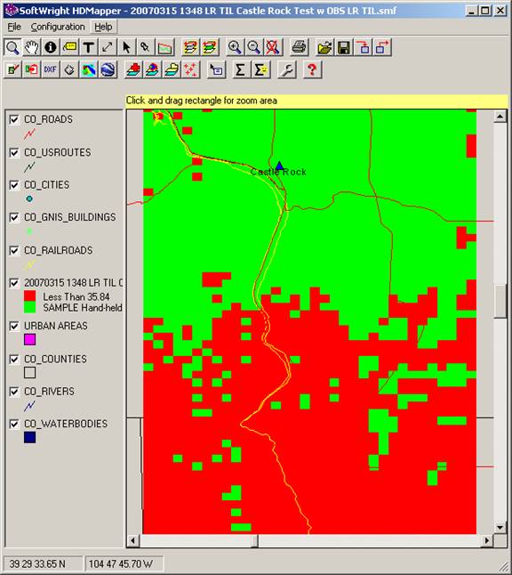Click the sigma sum icon

click(241, 69)
